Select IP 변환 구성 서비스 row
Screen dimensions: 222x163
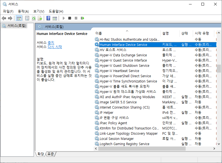pyautogui.click(x=155, y=118)
